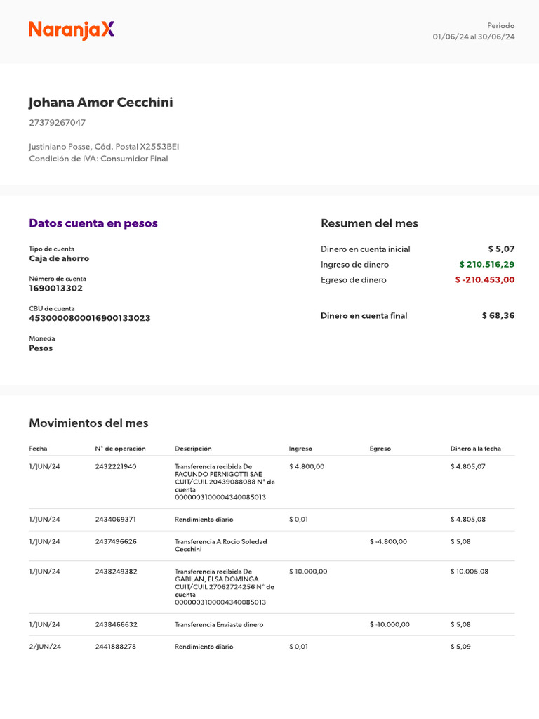Click the N° de operación column header
Image resolution: width=539 pixels, height=719 pixels.
click(120, 449)
